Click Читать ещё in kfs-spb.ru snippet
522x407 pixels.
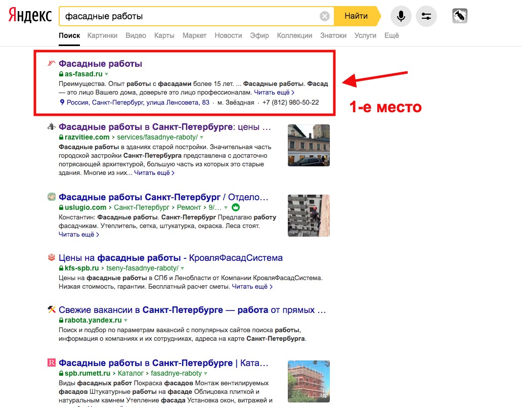coord(252,287)
